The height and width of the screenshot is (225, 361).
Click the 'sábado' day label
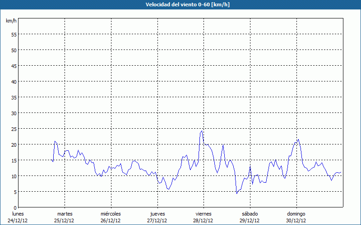(x=250, y=214)
